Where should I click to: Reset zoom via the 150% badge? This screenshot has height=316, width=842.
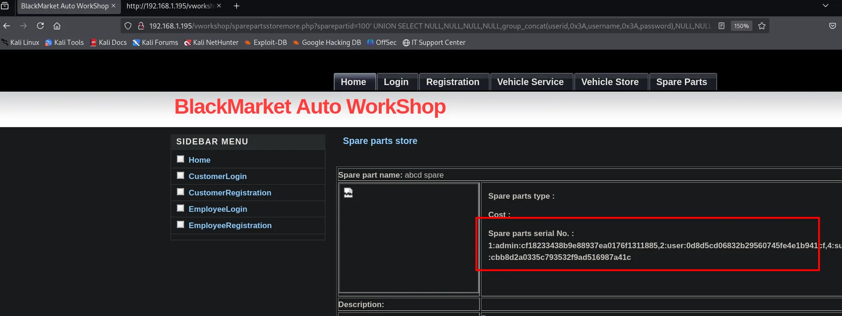(x=741, y=26)
